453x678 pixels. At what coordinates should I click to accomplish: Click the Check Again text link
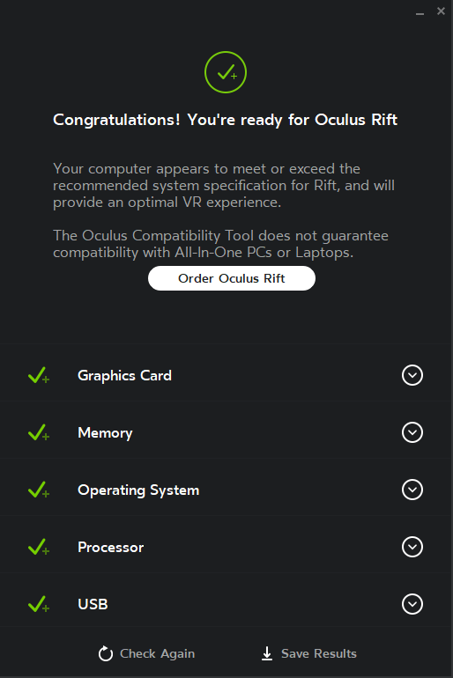(157, 653)
